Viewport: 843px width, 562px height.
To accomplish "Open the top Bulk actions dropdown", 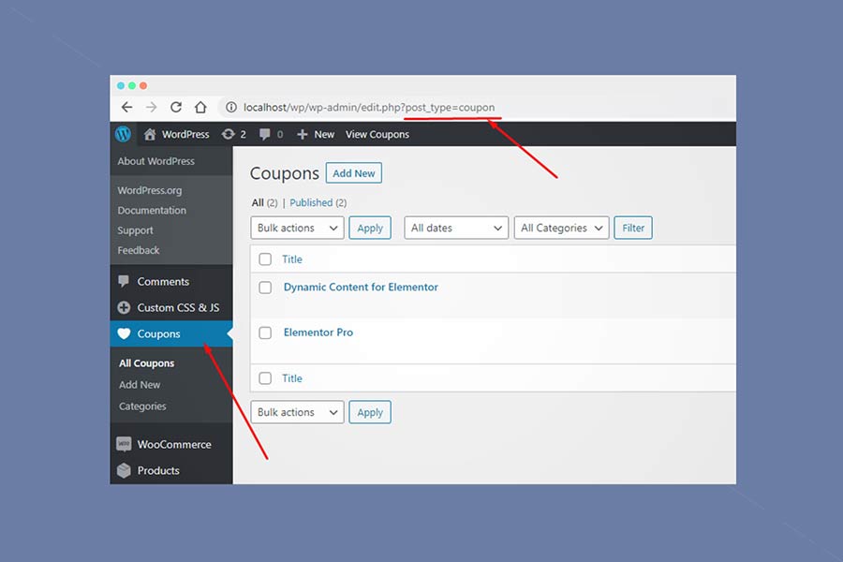I will coord(297,228).
